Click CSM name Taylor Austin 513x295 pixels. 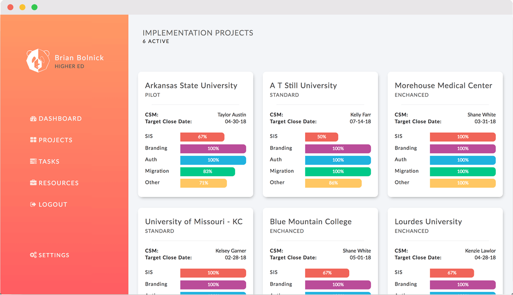(232, 115)
